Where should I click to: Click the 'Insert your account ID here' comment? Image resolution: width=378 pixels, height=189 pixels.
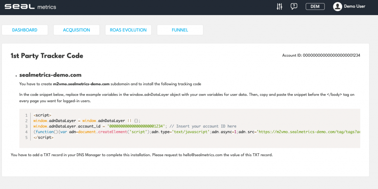coord(203,126)
